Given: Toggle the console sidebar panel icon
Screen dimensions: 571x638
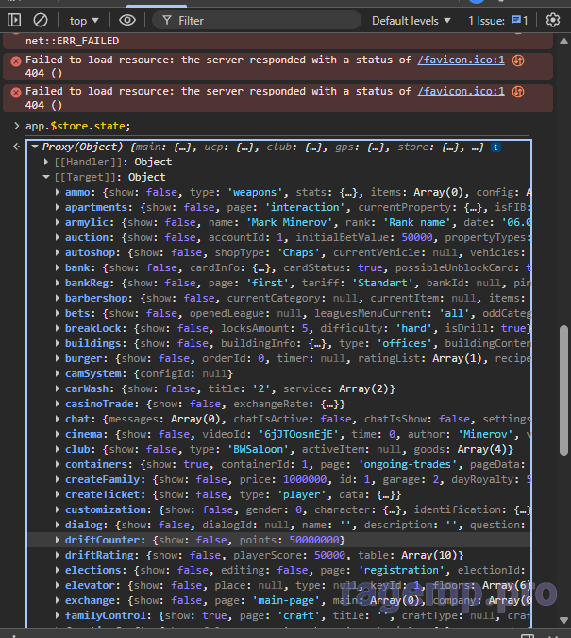Looking at the screenshot, I should pos(14,20).
